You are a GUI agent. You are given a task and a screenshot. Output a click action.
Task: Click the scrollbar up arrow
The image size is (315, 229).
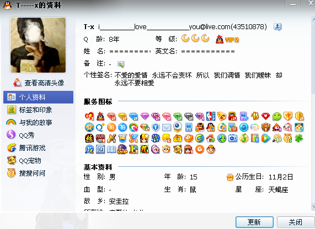pyautogui.click(x=313, y=20)
